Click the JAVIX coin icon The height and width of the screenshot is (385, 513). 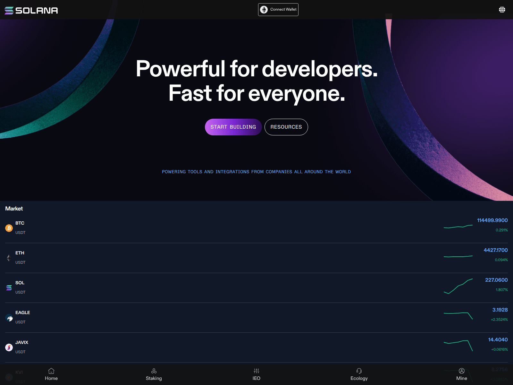click(9, 347)
